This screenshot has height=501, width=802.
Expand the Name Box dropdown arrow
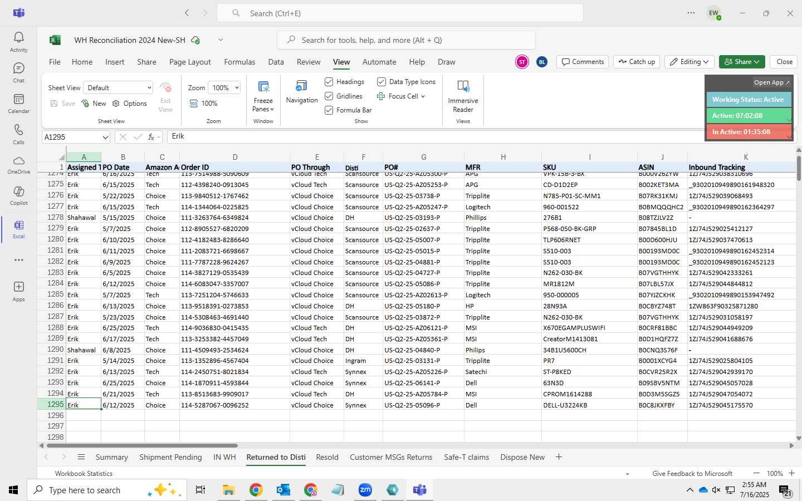(105, 137)
